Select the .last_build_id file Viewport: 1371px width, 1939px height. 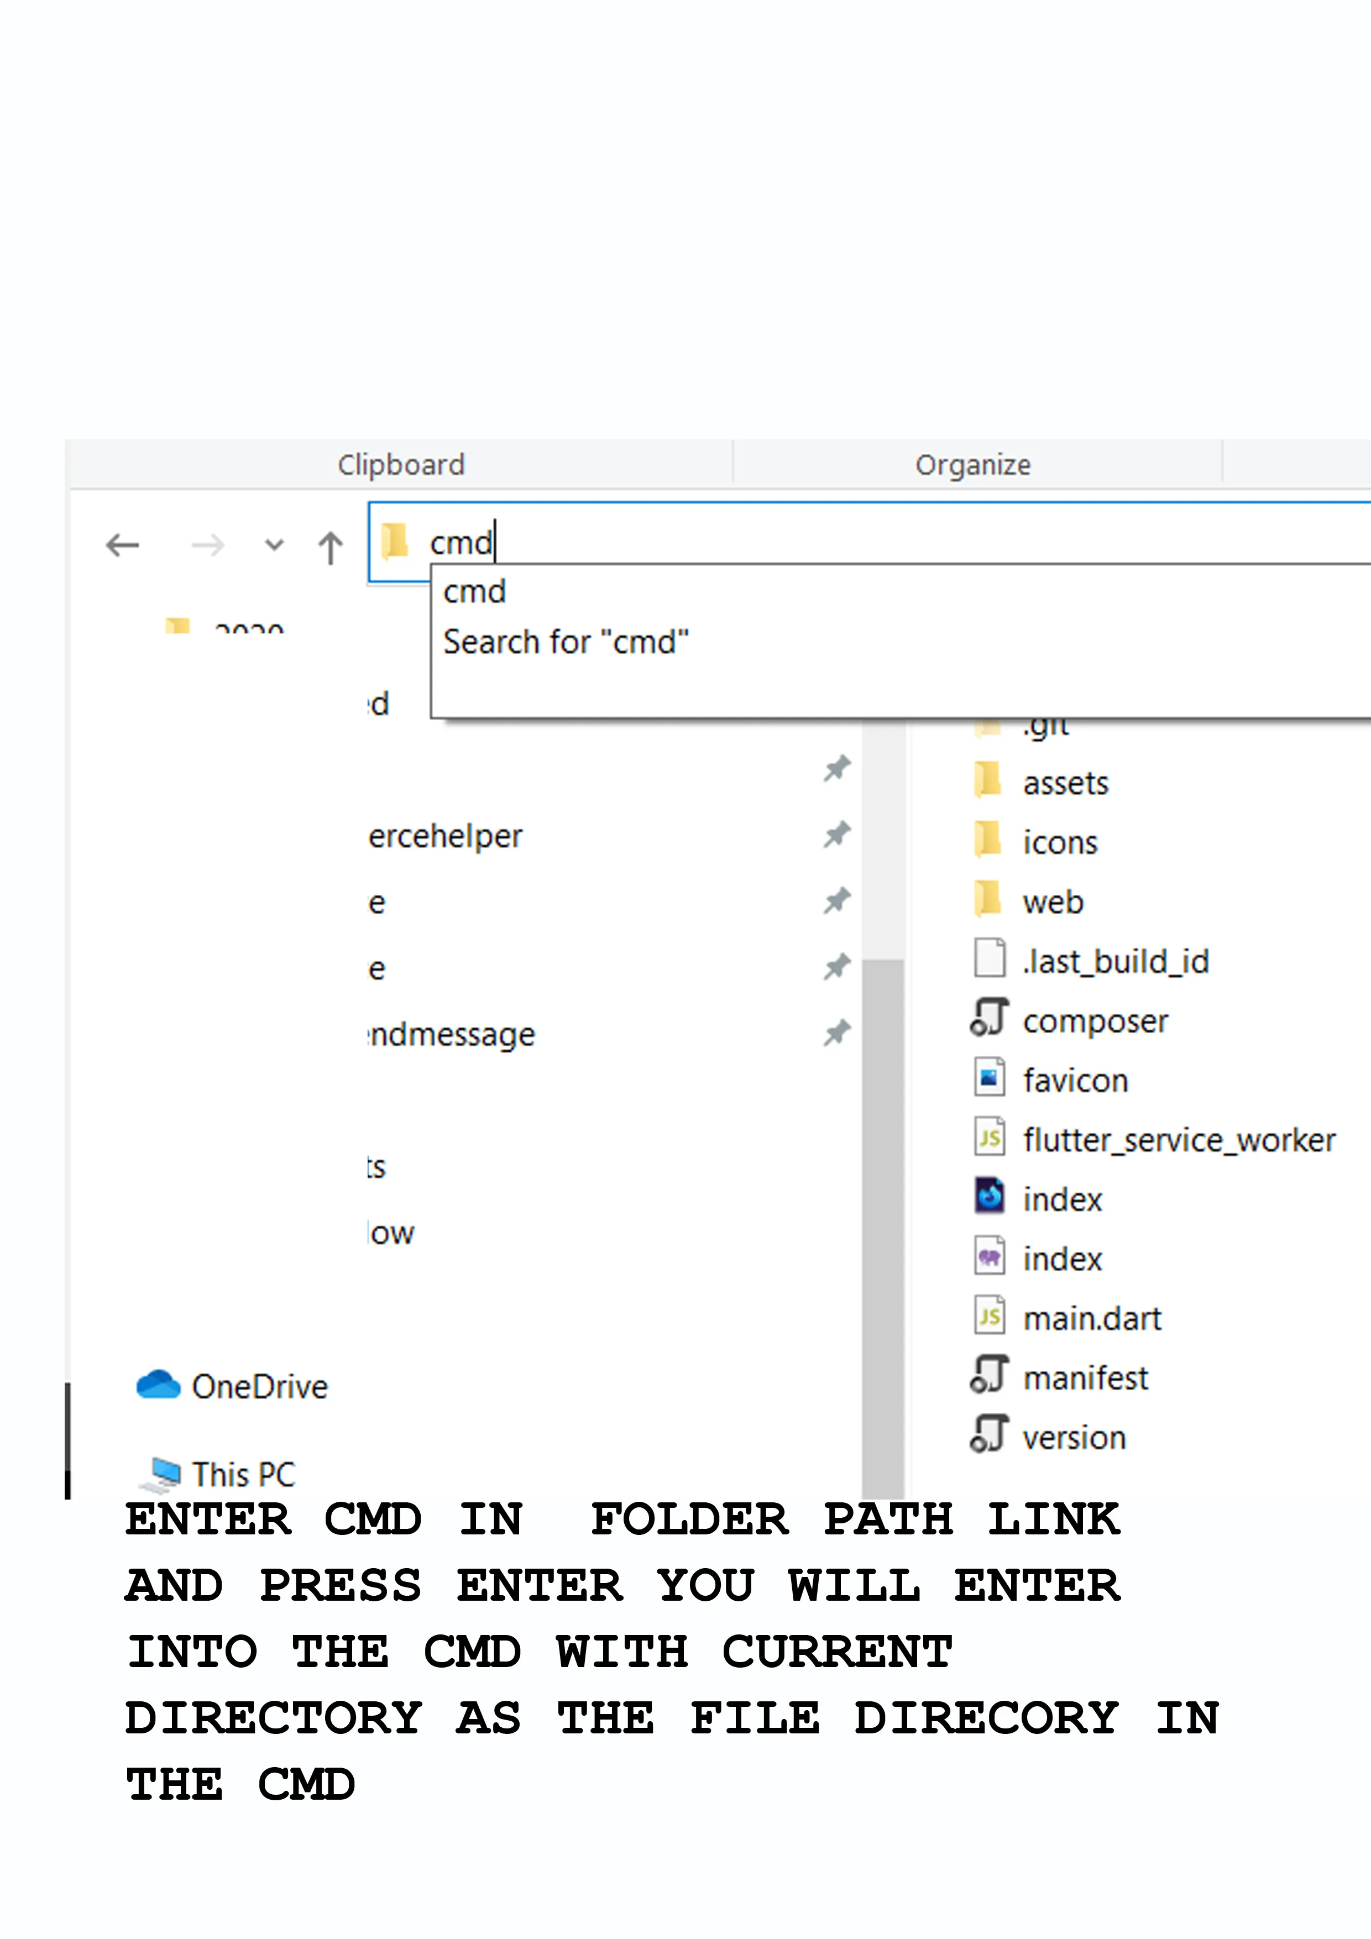coord(1115,962)
